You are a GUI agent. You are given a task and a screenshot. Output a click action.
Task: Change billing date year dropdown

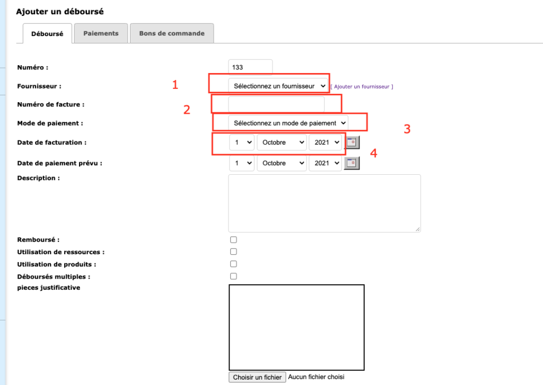[x=325, y=142]
